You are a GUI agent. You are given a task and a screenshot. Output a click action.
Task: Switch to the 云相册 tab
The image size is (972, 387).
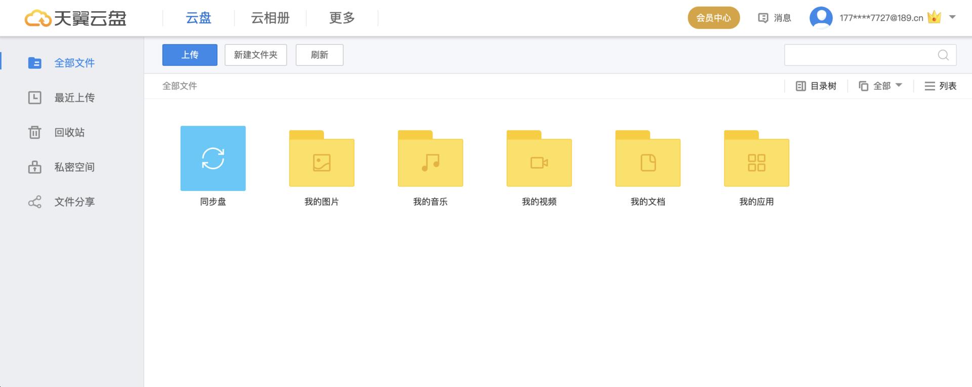pos(270,18)
